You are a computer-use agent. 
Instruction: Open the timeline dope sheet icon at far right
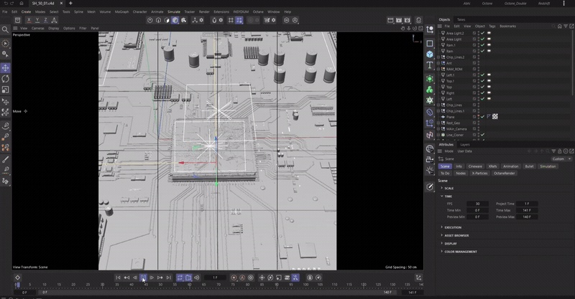pos(418,277)
